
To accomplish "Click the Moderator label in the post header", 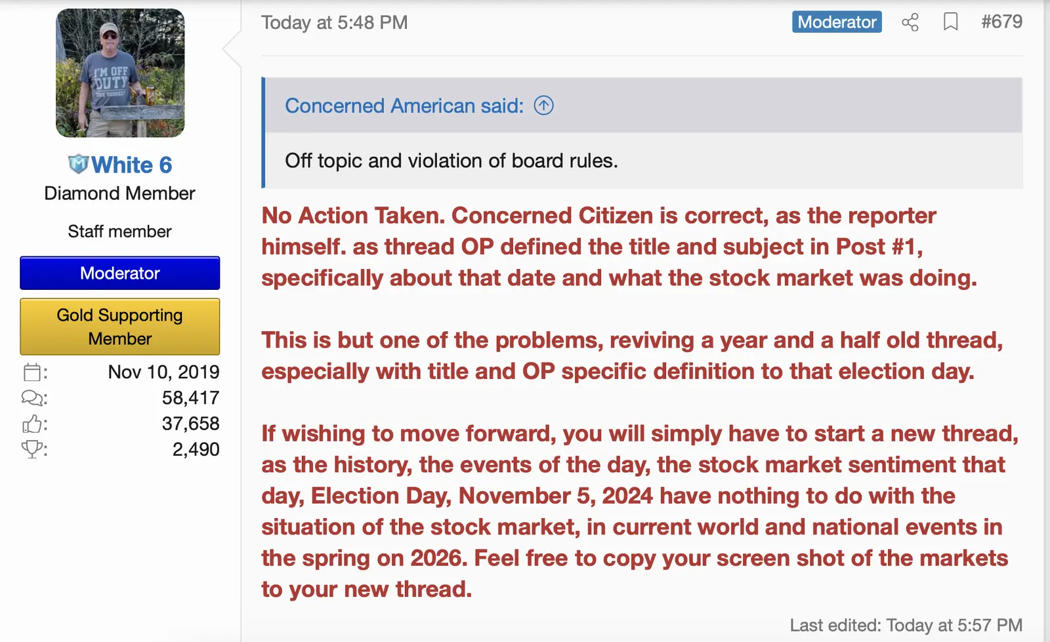I will tap(837, 22).
